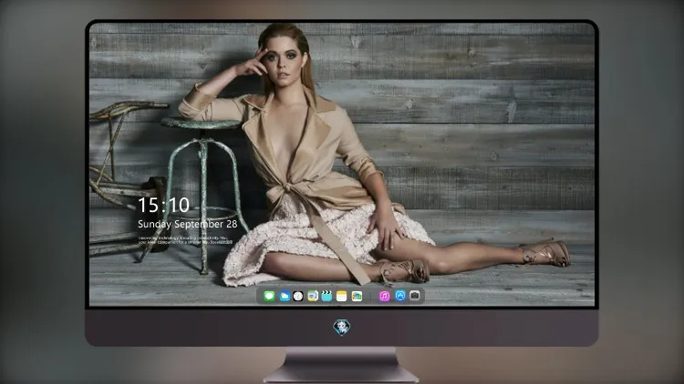Open the Clock app in the dock

point(298,297)
